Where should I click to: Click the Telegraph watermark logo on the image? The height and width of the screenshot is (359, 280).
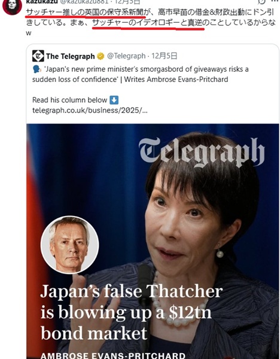pos(202,152)
